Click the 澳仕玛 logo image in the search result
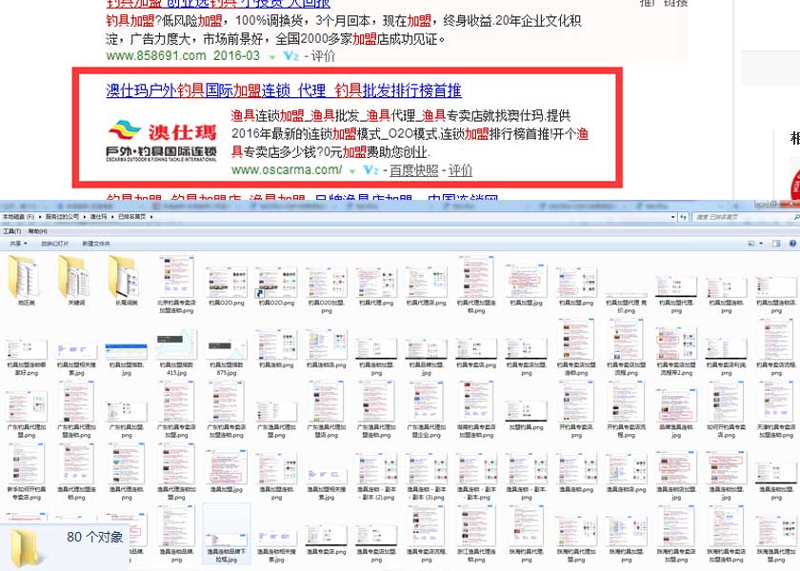 (x=162, y=140)
